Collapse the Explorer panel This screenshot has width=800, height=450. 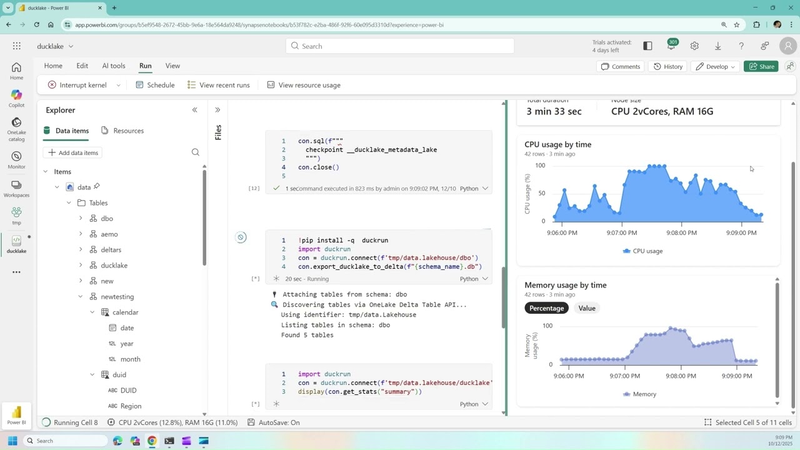tap(194, 110)
